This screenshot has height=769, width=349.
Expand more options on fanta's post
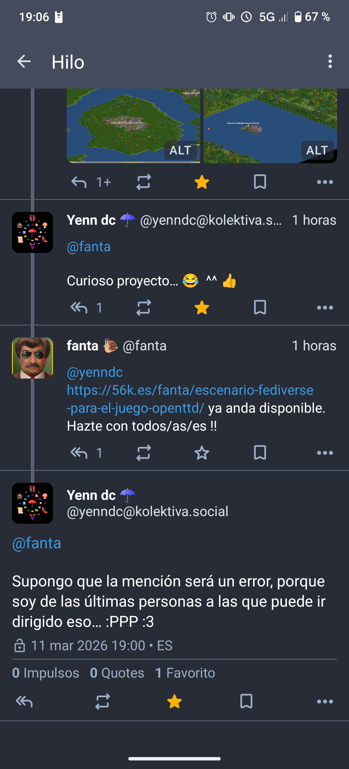click(x=325, y=453)
